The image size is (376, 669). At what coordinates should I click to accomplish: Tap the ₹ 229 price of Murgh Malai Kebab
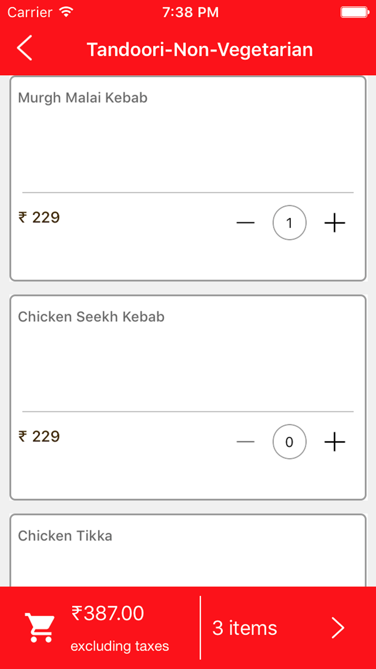tap(39, 217)
